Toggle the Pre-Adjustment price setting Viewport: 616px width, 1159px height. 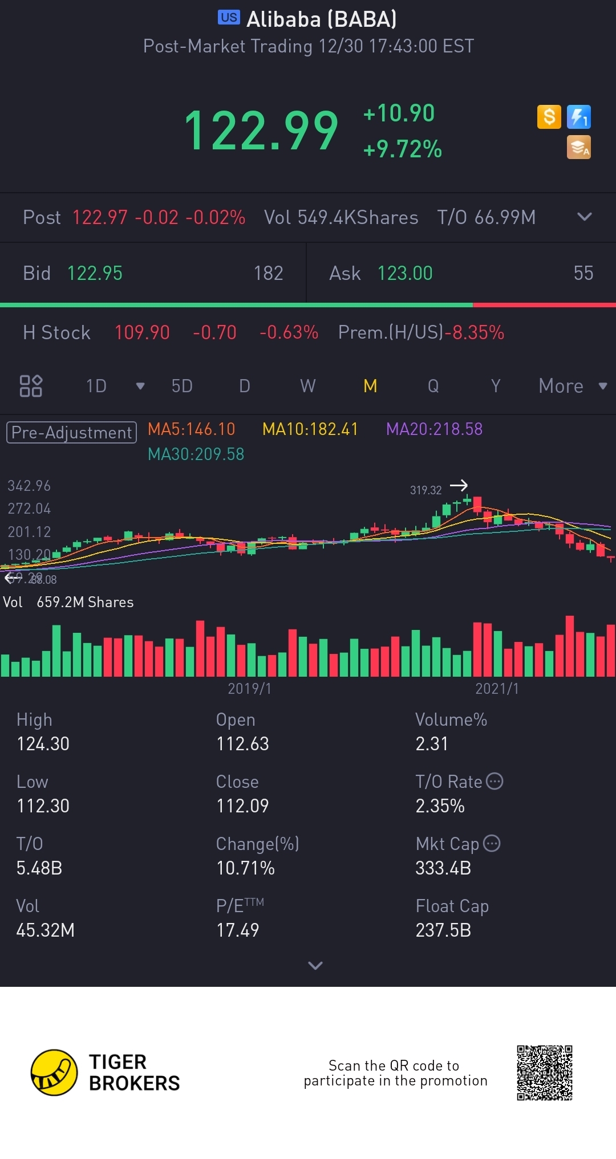click(71, 432)
